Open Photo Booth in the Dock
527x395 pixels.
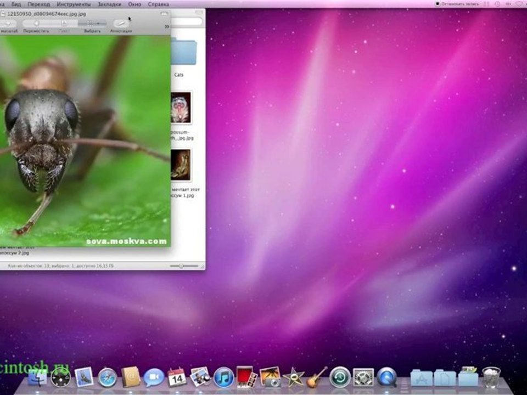click(x=246, y=377)
